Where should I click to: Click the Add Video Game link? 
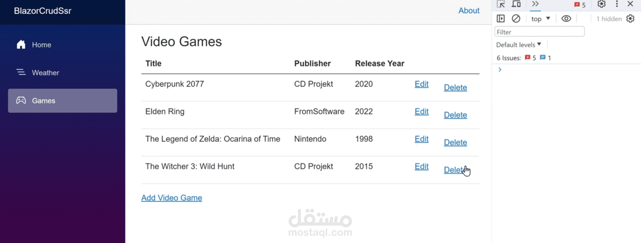click(171, 198)
